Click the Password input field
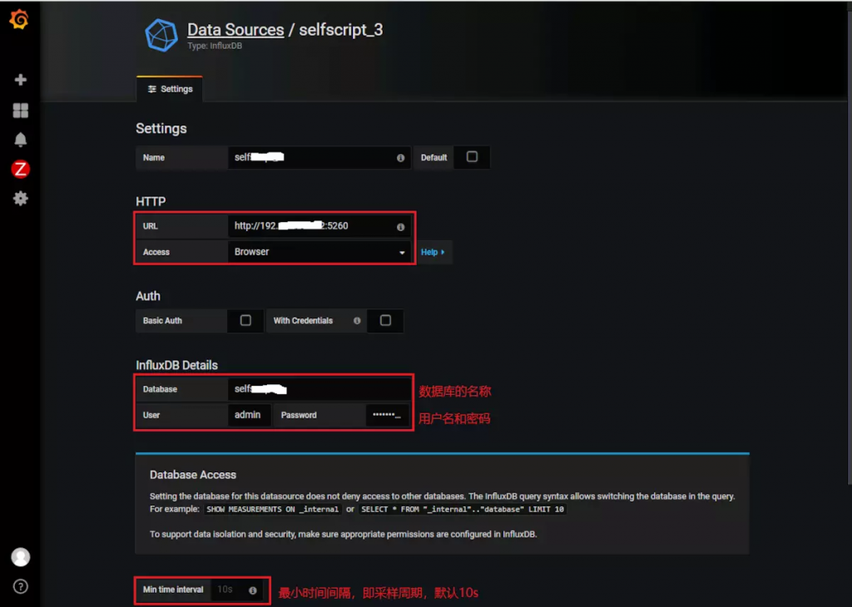The image size is (852, 607). tap(388, 415)
